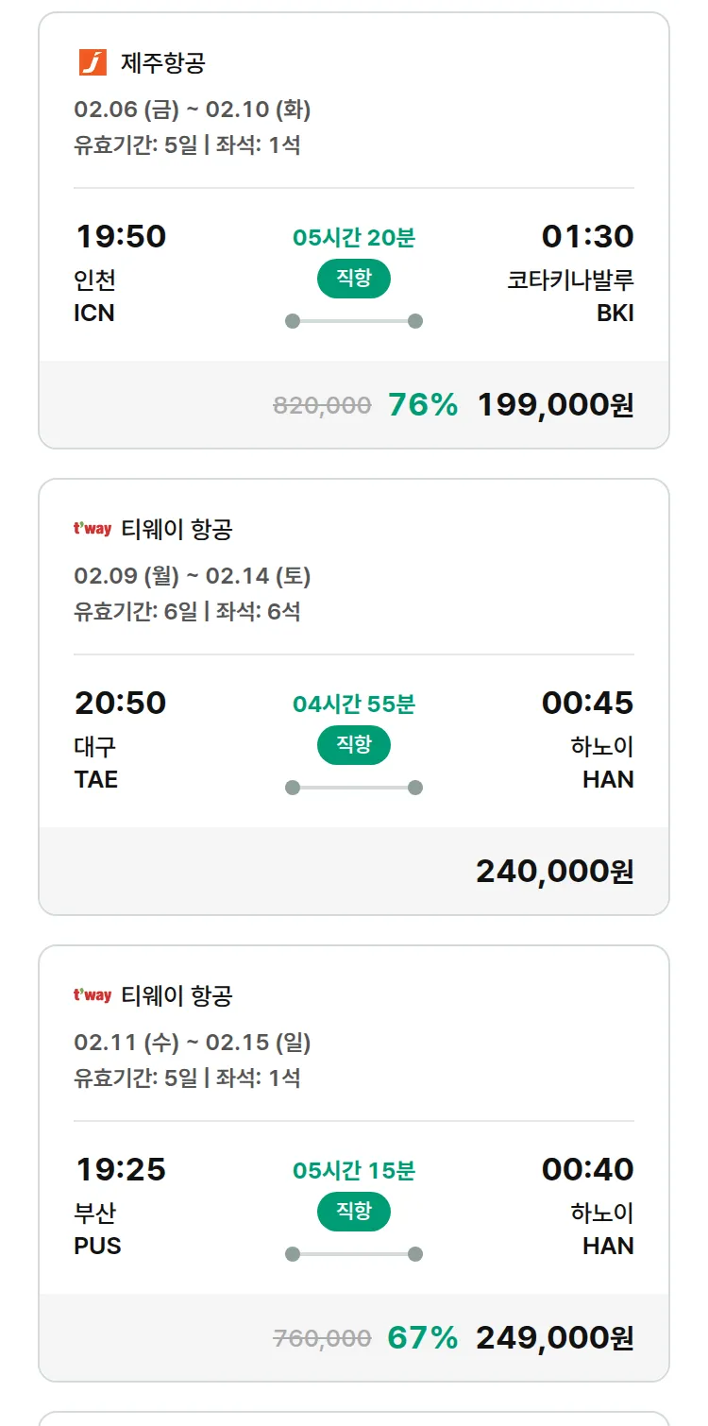Image resolution: width=708 pixels, height=1426 pixels.
Task: Select the 199,000원 price on the Jeju Air deal
Action: tap(555, 405)
